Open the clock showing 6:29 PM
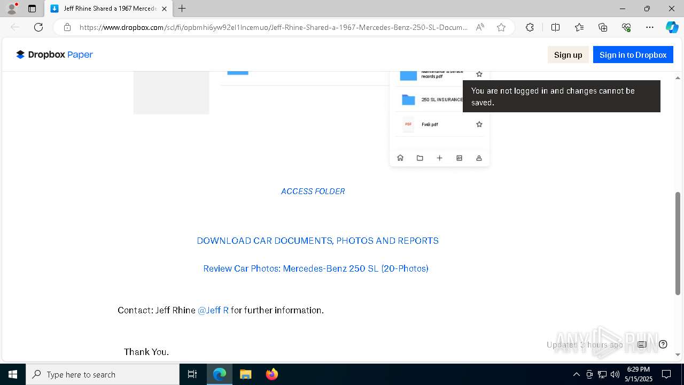684x385 pixels. click(x=639, y=374)
